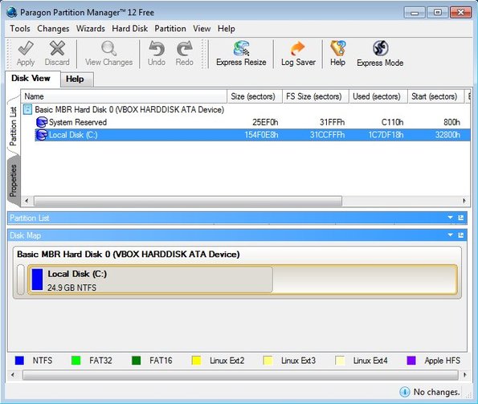Collapse the Partition List panel arrow

(x=450, y=218)
